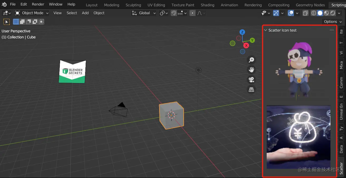Click the green Y axis gizmo handle
This screenshot has height=178, width=346.
click(252, 40)
